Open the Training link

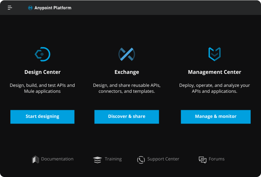pos(113,159)
